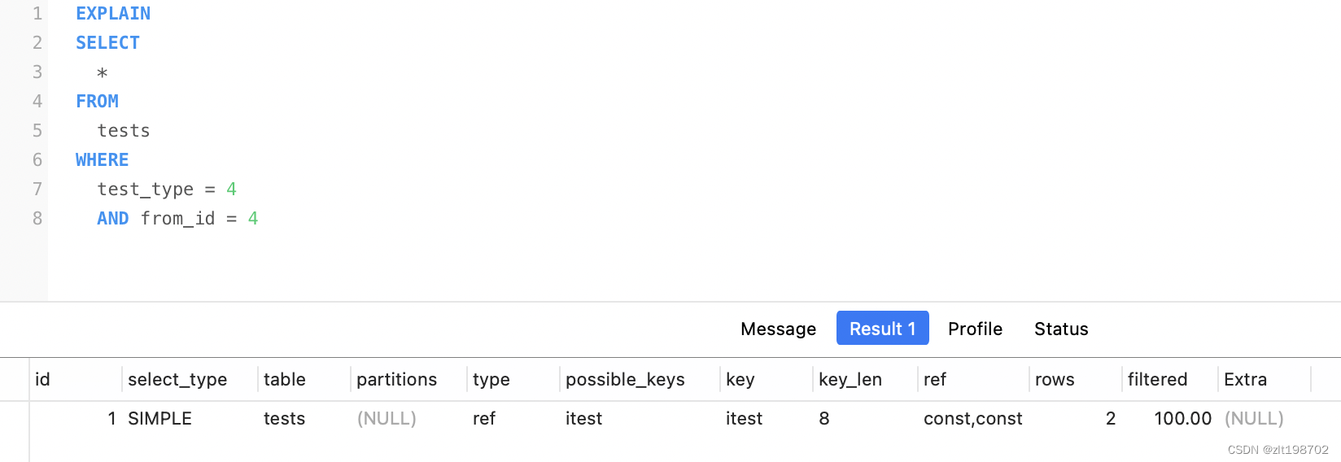This screenshot has width=1341, height=462.
Task: Click line number 1 in the gutter
Action: (x=37, y=14)
